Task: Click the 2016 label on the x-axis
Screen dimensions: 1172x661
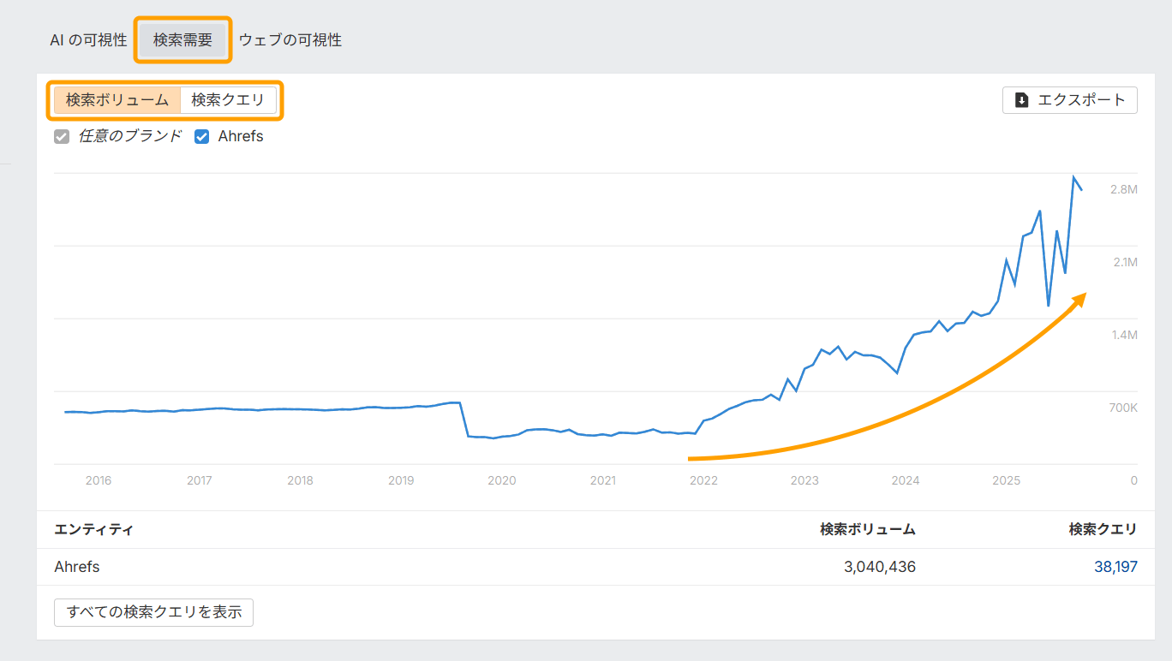Action: click(99, 480)
